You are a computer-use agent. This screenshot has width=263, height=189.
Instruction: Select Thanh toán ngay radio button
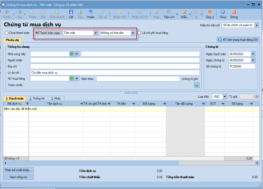click(x=37, y=33)
